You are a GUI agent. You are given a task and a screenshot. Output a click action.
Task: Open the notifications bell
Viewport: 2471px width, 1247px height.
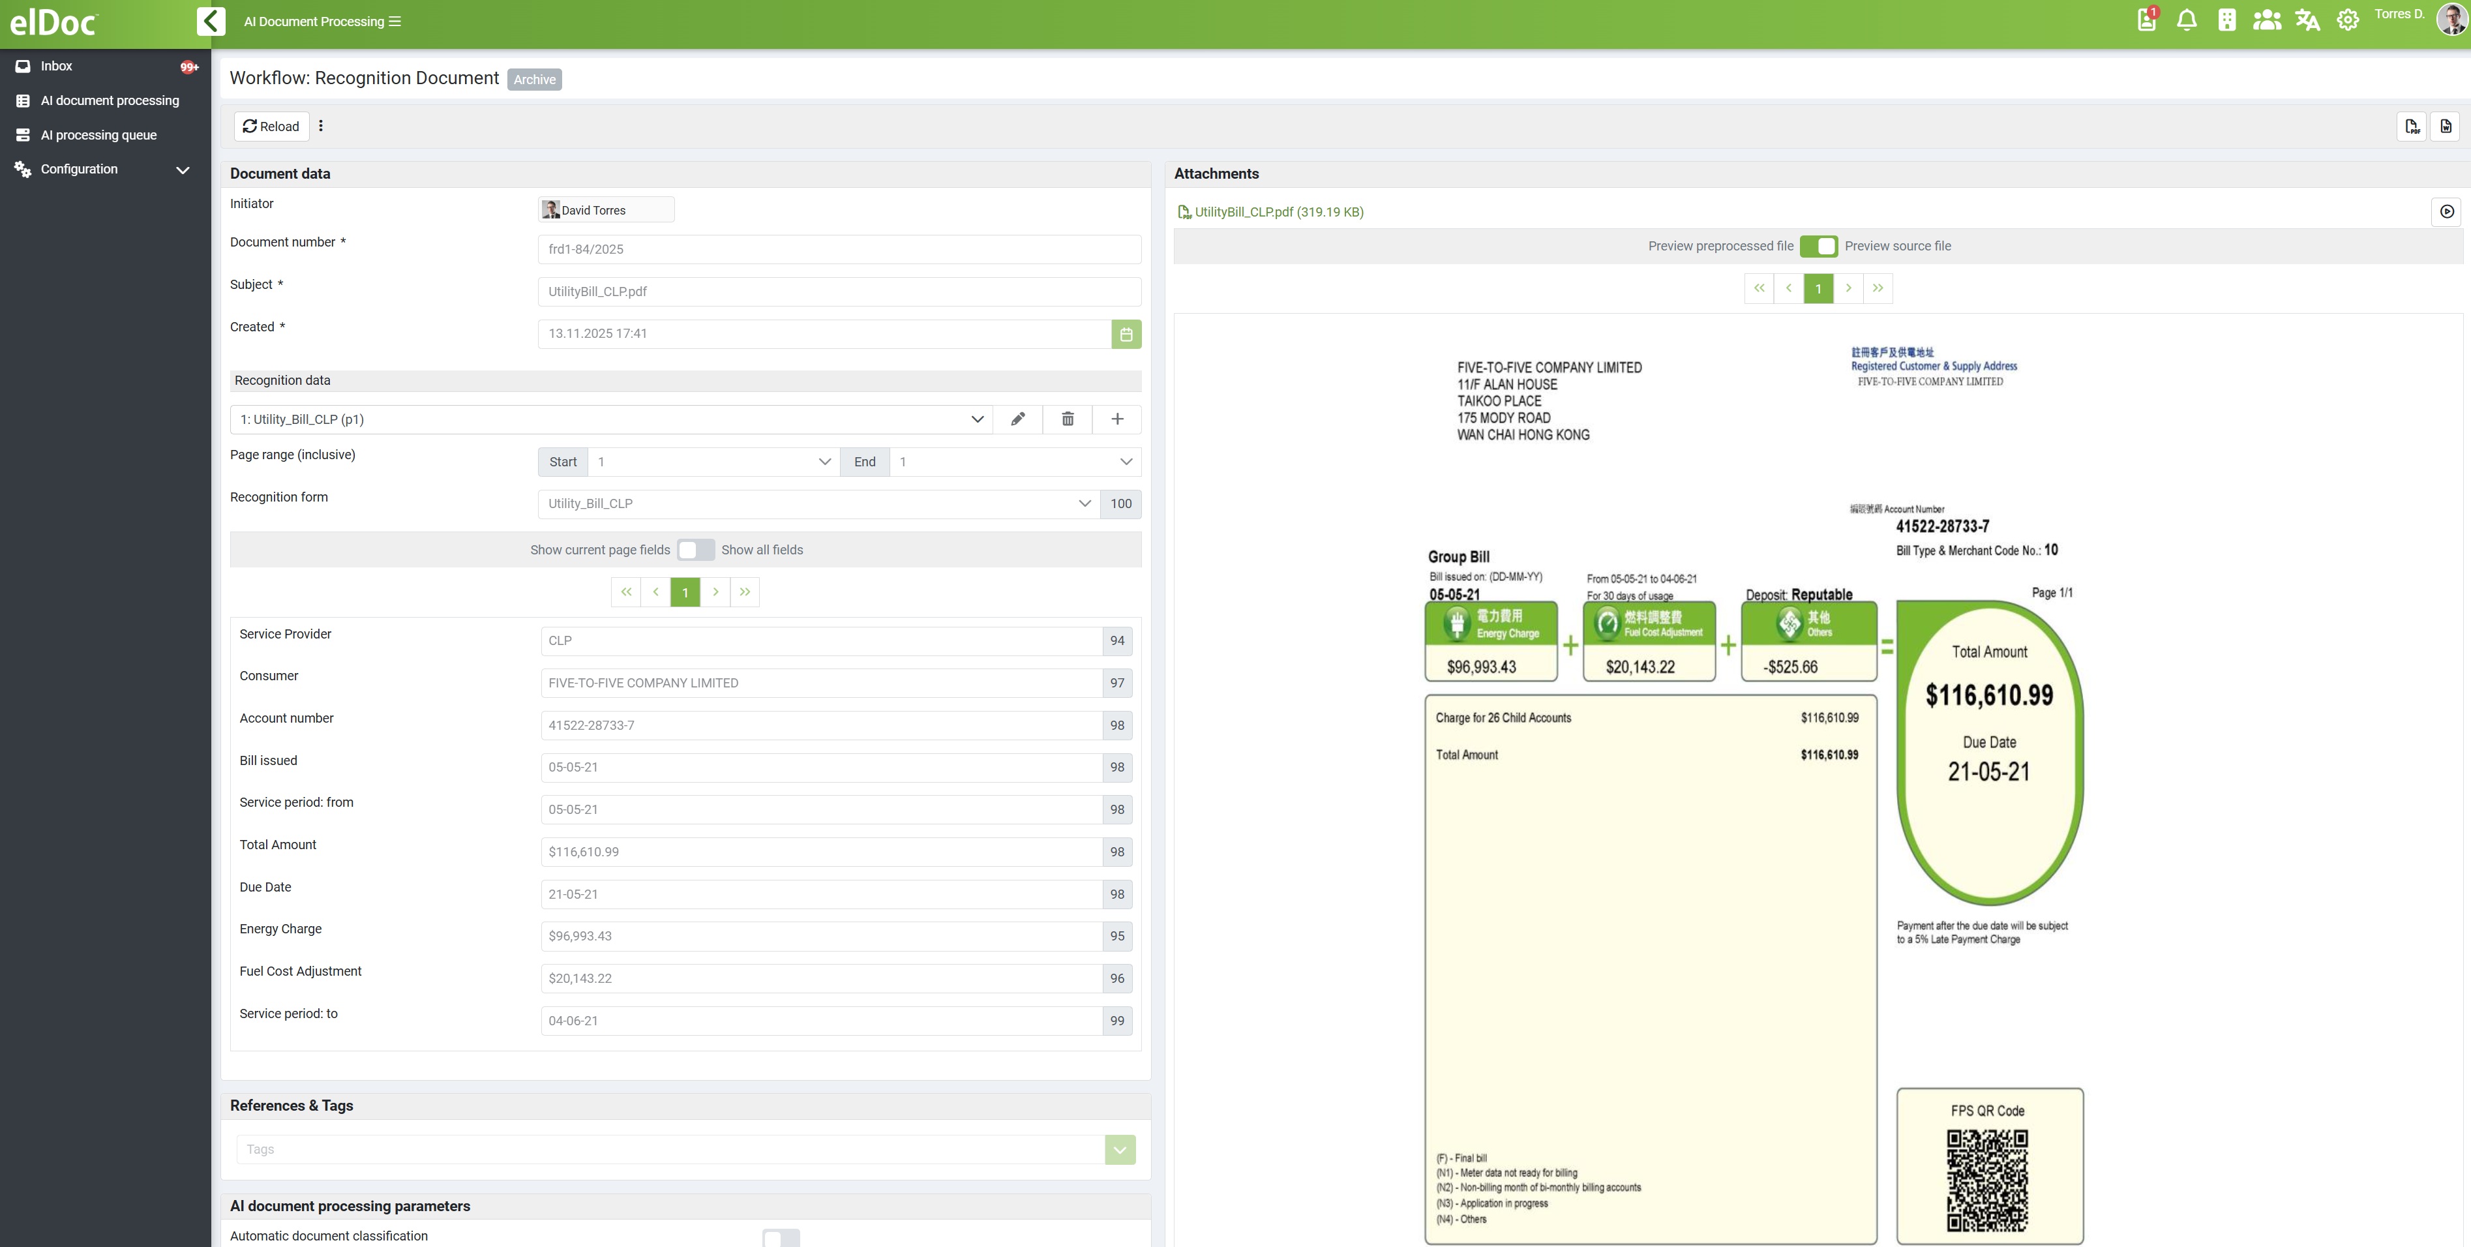[2187, 19]
